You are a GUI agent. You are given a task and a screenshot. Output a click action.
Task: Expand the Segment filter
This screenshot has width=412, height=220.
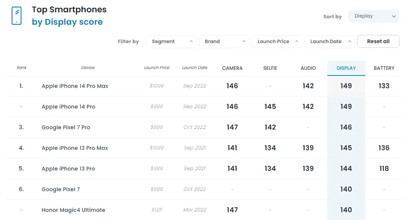tap(171, 42)
